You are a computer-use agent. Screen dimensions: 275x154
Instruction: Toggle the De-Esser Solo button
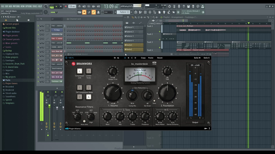point(154,101)
